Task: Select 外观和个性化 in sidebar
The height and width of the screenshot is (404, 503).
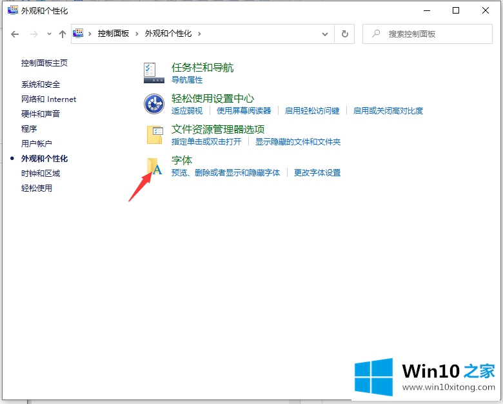Action: coord(44,159)
